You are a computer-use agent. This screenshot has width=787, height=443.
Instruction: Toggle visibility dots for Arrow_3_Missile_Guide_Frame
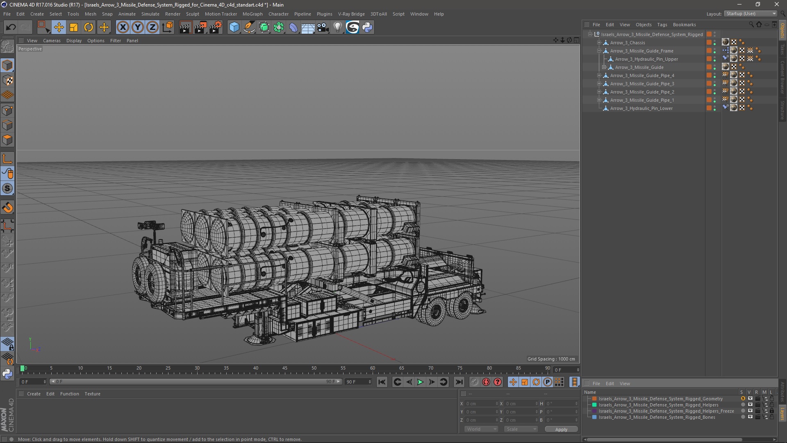714,51
